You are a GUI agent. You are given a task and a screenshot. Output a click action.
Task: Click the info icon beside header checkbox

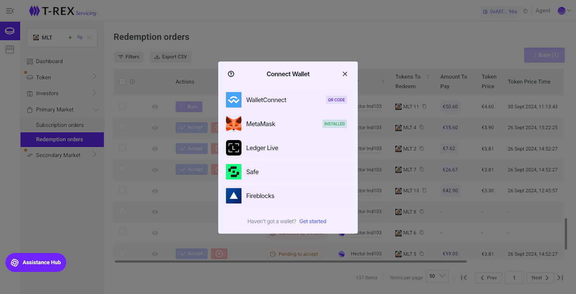tap(132, 82)
